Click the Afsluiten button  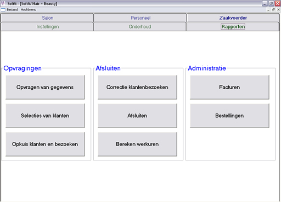(x=137, y=116)
